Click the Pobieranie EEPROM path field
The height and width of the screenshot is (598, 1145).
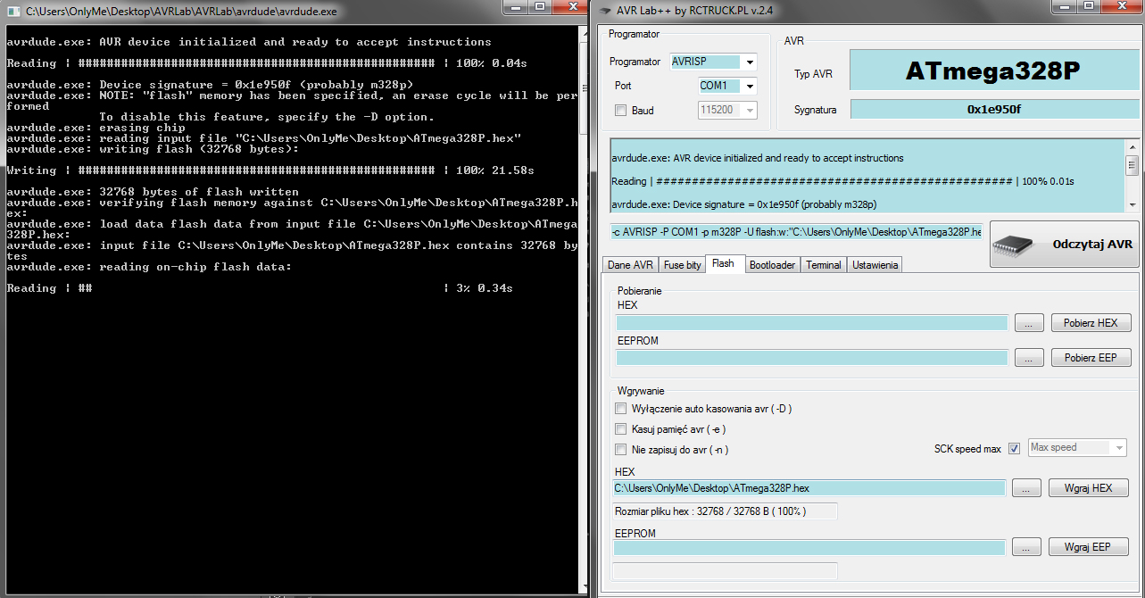(812, 358)
